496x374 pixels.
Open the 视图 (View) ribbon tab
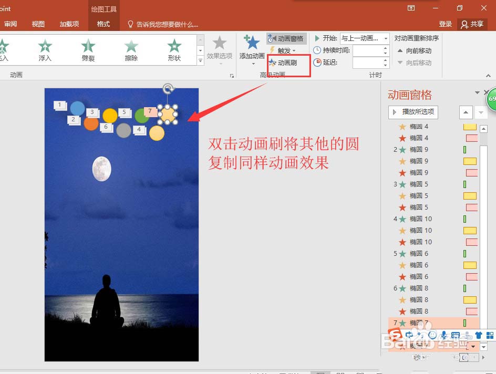point(38,24)
